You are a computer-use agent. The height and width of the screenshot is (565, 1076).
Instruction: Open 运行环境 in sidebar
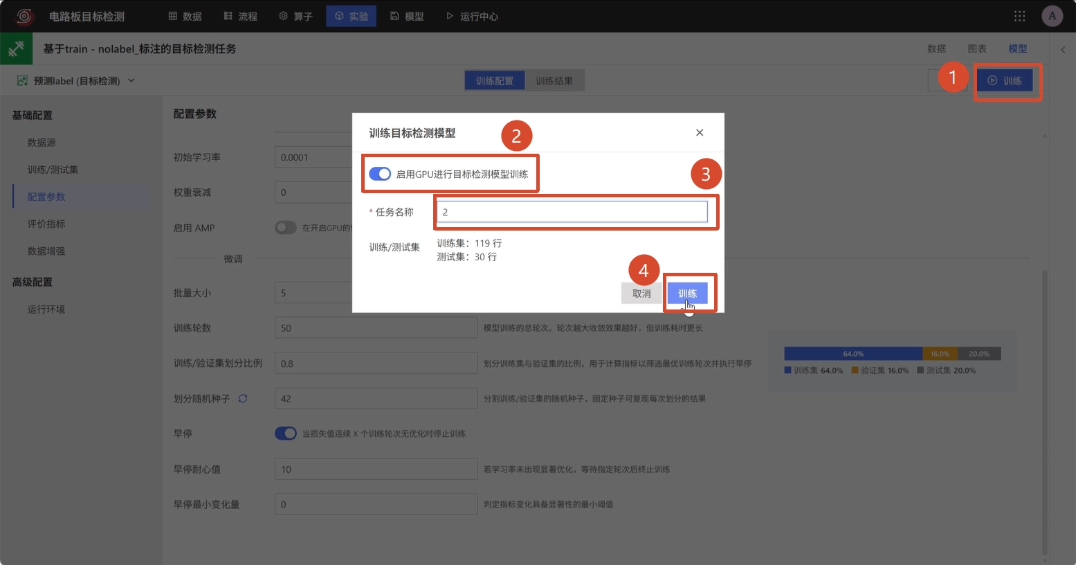[46, 310]
